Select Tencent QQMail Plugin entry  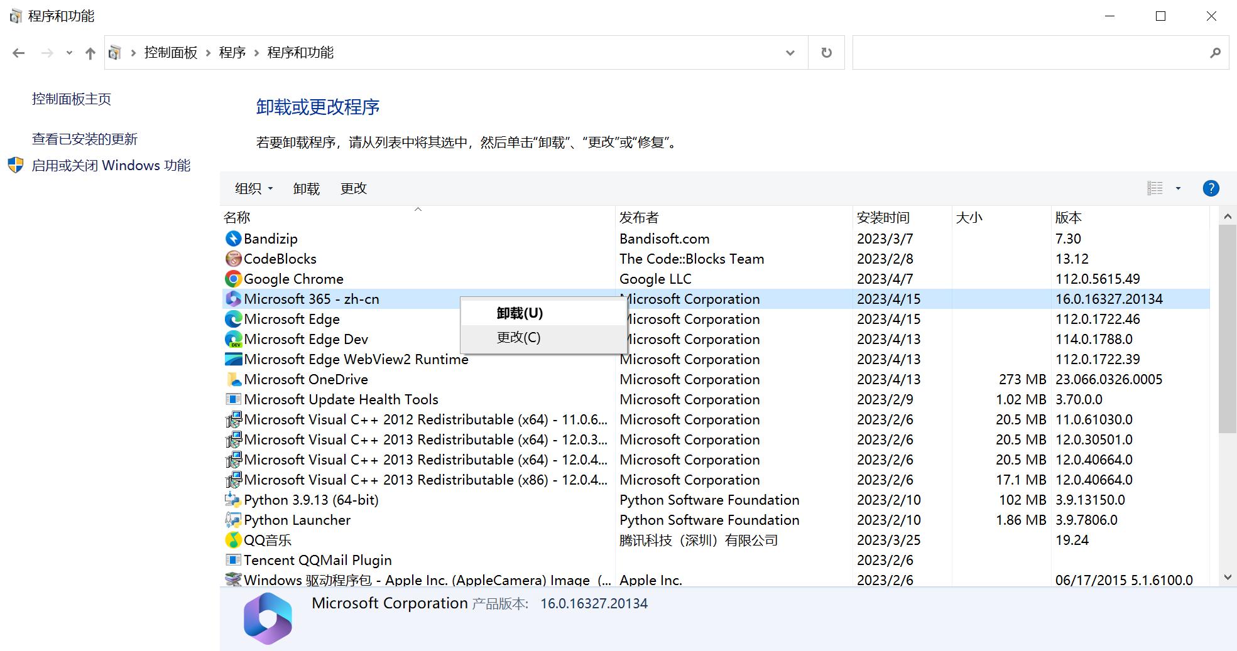(716, 560)
